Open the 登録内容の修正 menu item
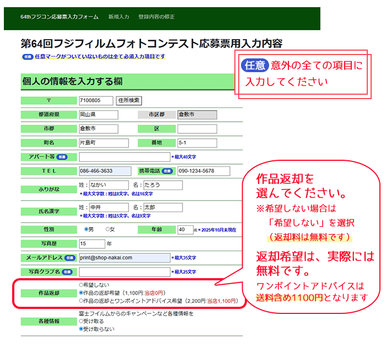 [x=157, y=17]
